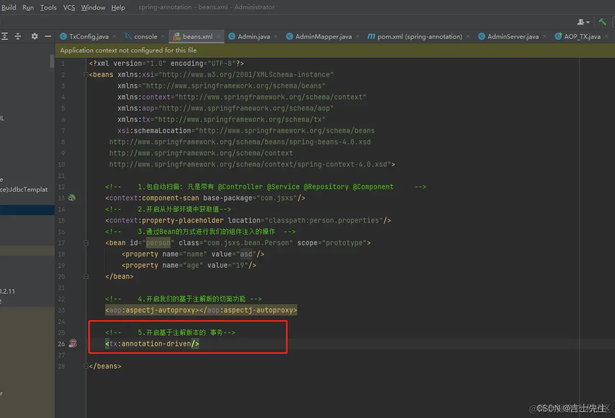The image size is (615, 418).
Task: Click the xsi:schemaLocation attribute
Action: click(x=246, y=130)
